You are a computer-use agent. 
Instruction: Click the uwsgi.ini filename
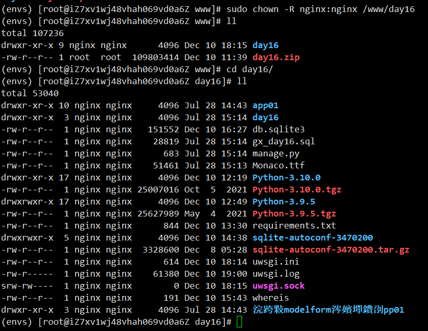point(276,262)
